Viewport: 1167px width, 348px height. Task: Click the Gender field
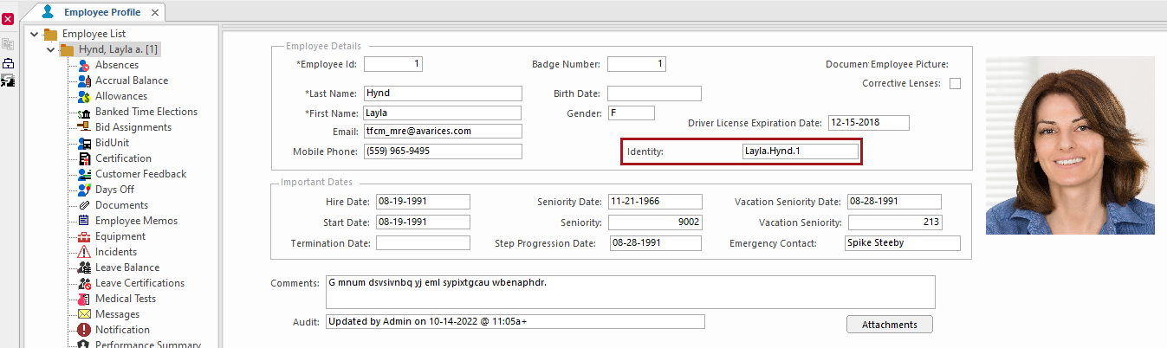[631, 113]
